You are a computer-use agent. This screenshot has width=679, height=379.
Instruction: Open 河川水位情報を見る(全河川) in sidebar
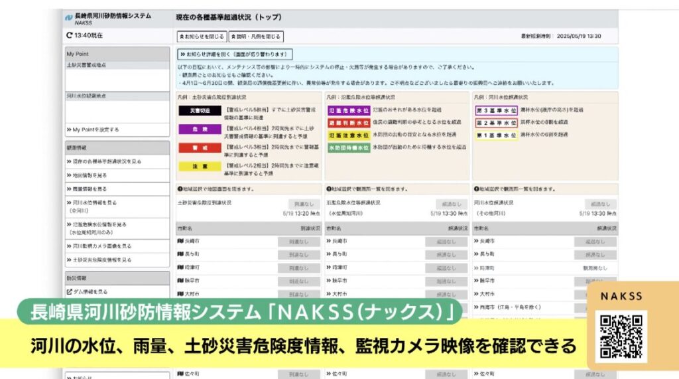point(92,206)
